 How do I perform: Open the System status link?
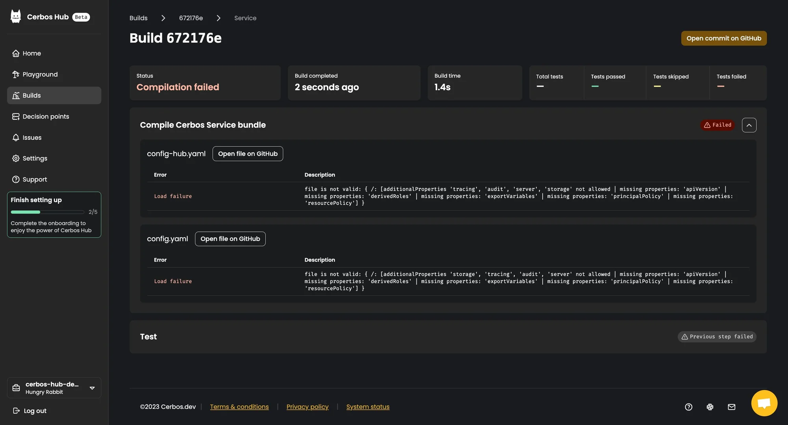coord(368,407)
